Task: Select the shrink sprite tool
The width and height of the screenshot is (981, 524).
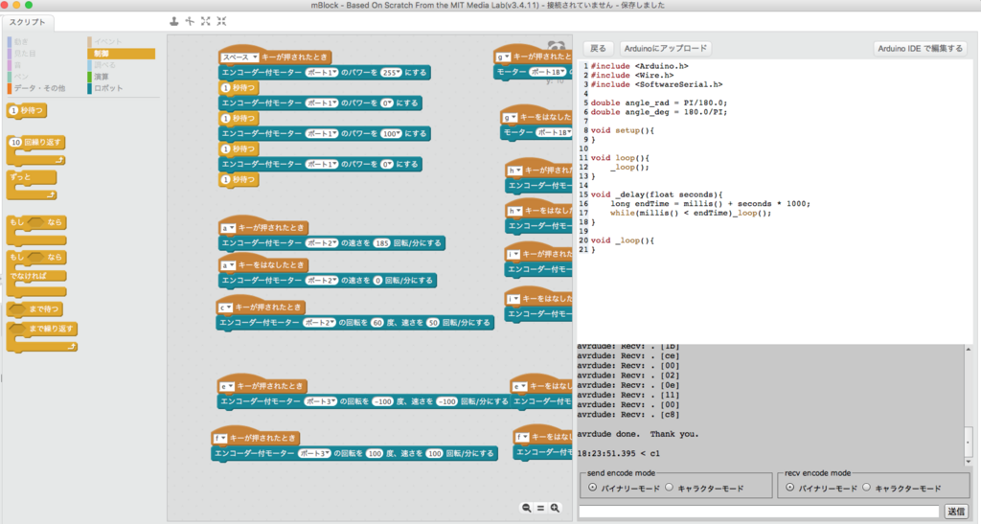Action: pos(221,21)
